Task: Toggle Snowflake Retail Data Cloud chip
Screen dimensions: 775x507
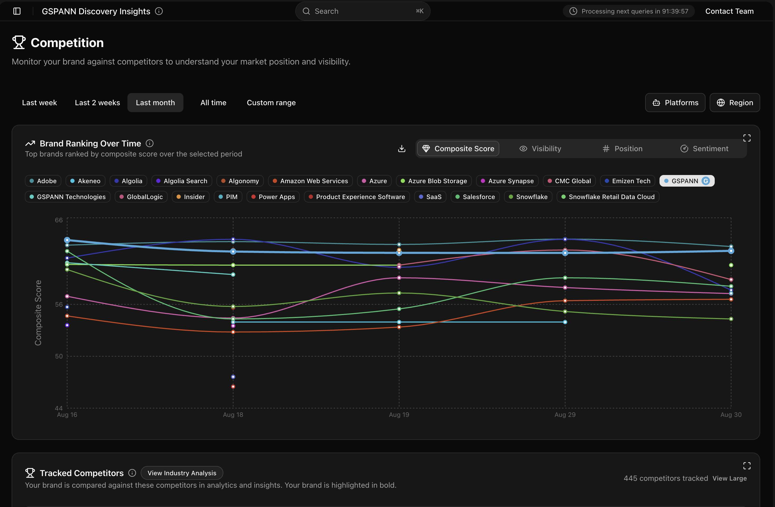Action: [x=608, y=197]
